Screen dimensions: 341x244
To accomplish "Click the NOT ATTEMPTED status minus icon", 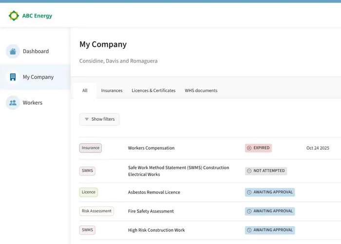I will 249,171.
